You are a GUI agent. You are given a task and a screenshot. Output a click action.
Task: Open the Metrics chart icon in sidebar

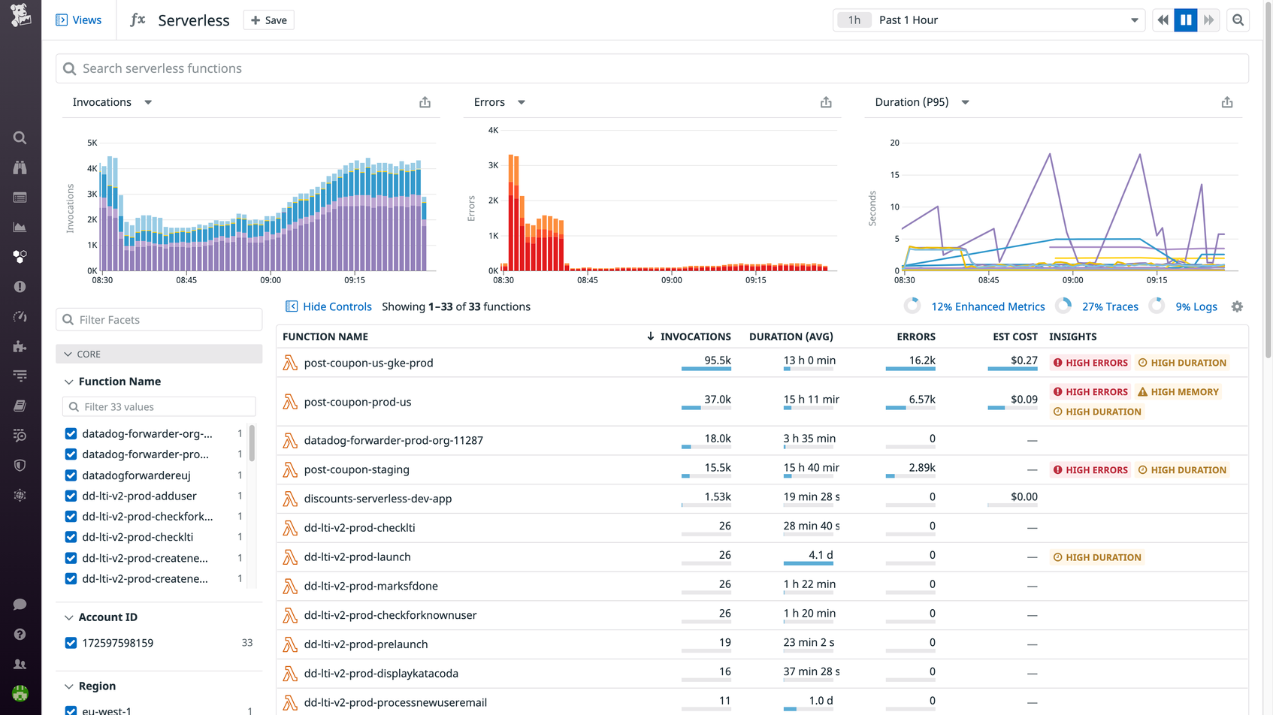(x=20, y=226)
